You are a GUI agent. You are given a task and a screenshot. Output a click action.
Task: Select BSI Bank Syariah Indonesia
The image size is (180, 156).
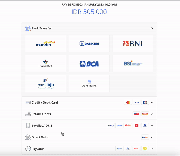[x=133, y=64]
